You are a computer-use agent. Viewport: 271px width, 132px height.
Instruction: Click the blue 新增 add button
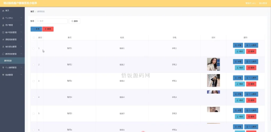(x=36, y=29)
